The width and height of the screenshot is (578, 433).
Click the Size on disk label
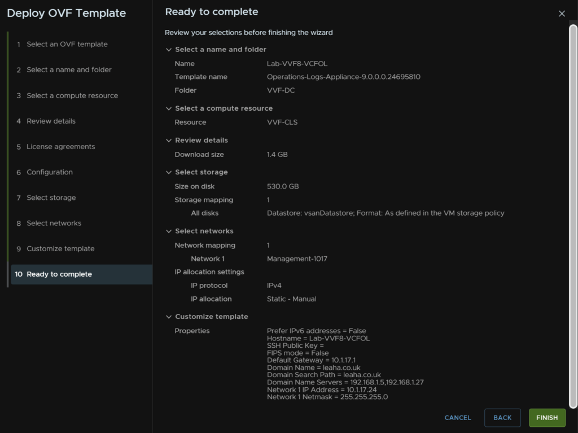click(x=195, y=187)
